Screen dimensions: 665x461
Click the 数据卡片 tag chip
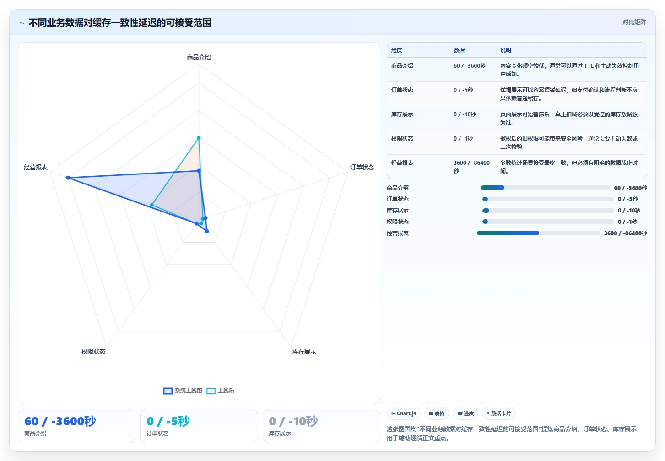pyautogui.click(x=499, y=413)
